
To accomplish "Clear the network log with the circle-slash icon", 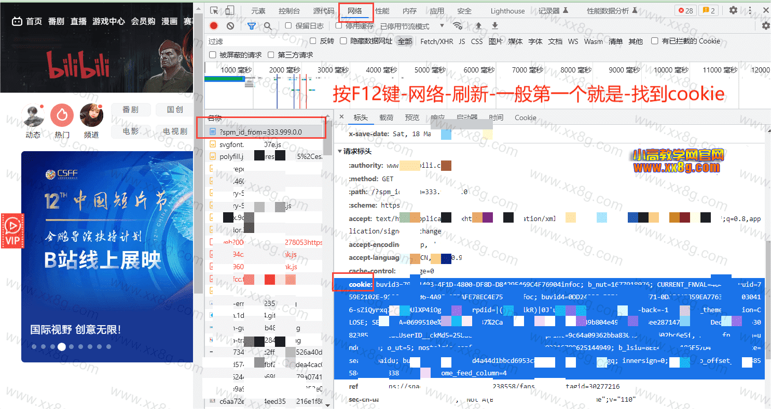I will click(230, 26).
